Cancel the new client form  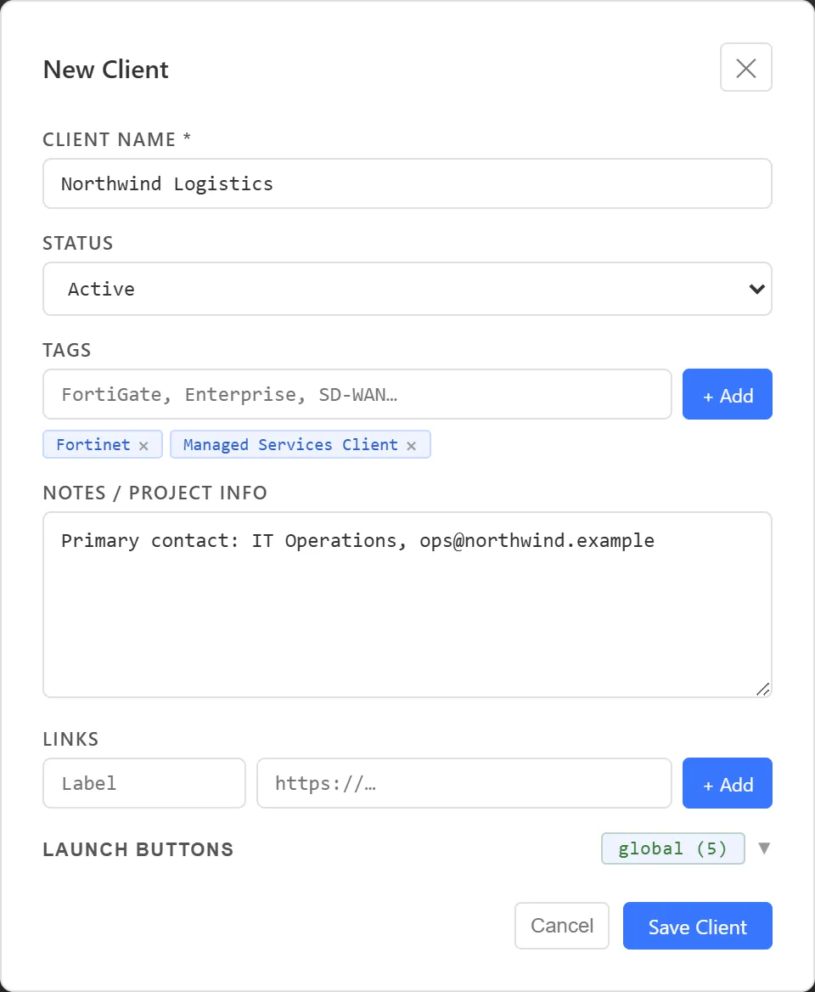pyautogui.click(x=561, y=926)
